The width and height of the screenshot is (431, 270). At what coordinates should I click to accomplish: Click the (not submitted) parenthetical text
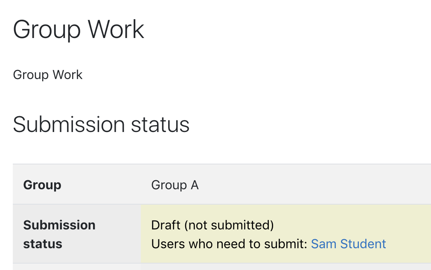pyautogui.click(x=229, y=225)
